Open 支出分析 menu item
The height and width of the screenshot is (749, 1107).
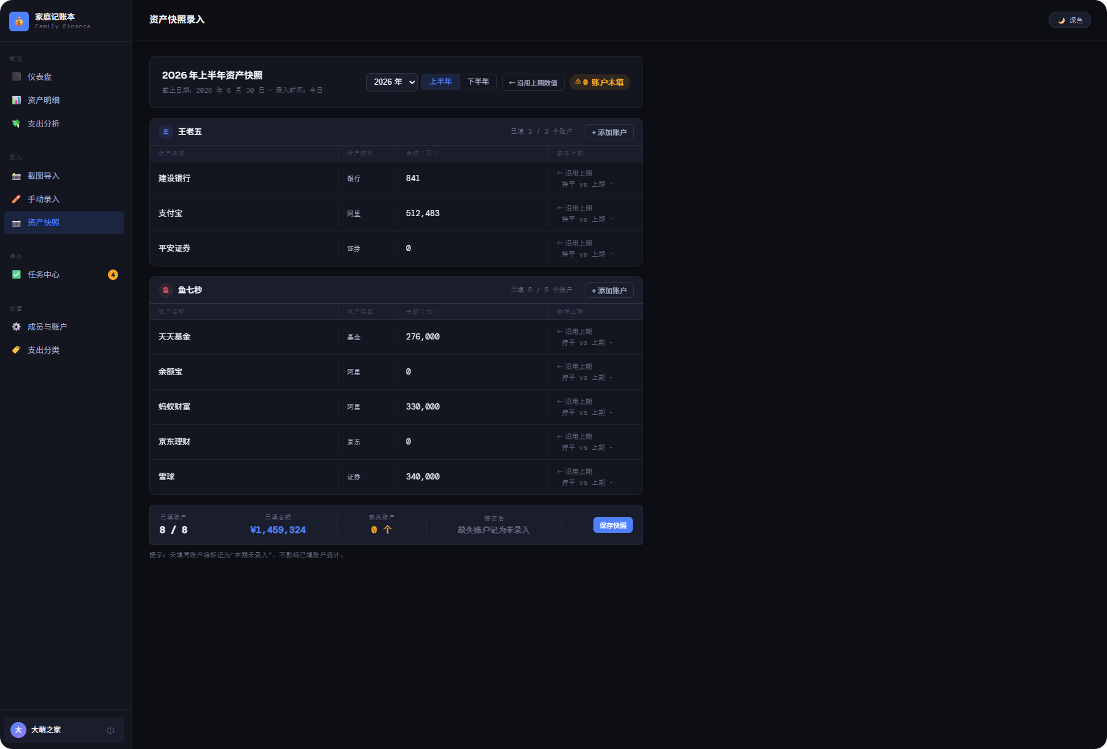(64, 123)
